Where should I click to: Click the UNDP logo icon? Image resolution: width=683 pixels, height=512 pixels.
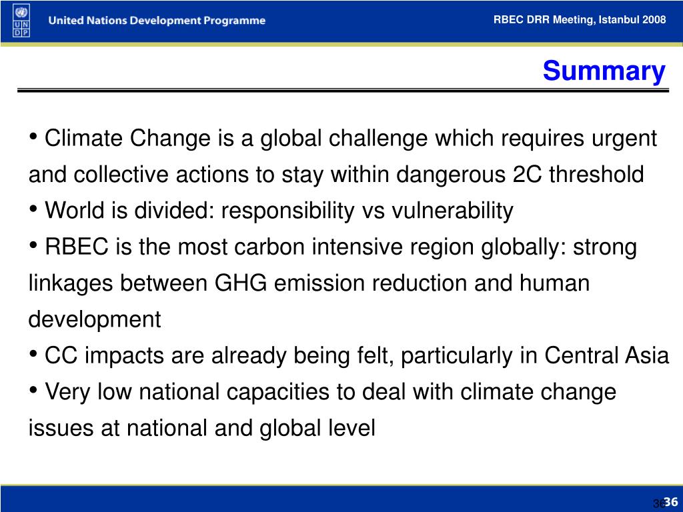tap(21, 20)
